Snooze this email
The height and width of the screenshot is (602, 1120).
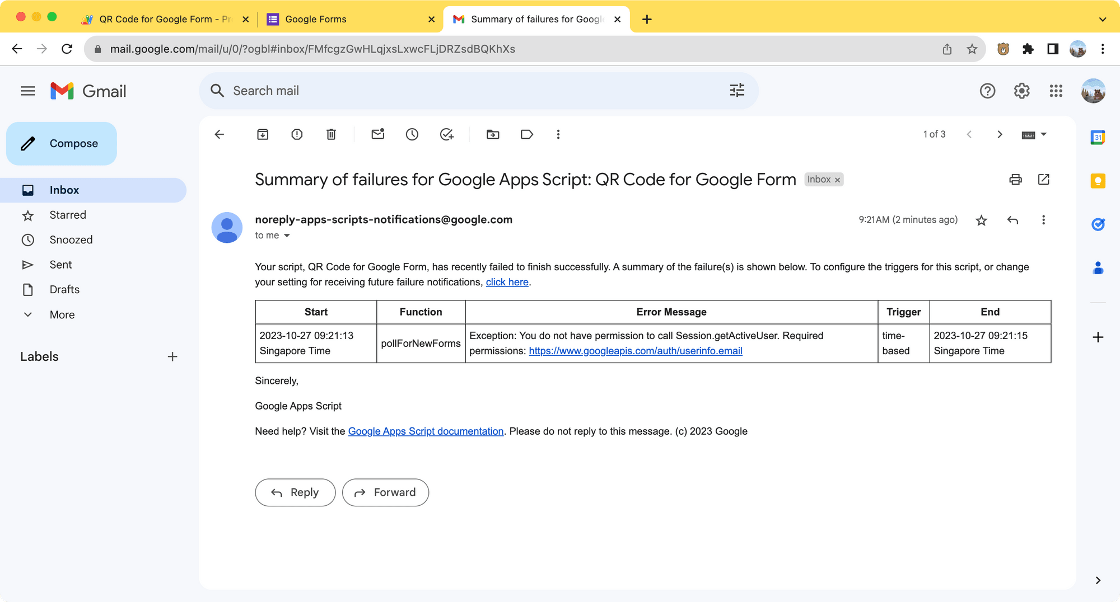(x=412, y=134)
